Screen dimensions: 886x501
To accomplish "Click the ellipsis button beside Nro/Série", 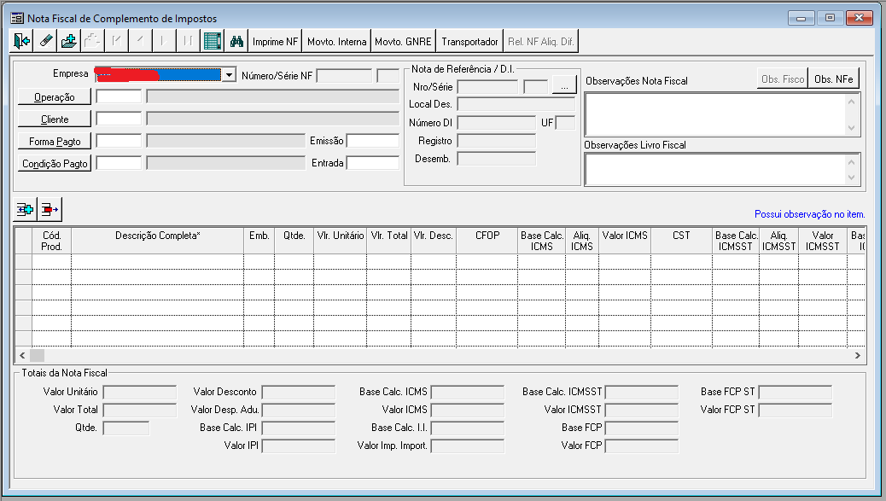I will pos(564,86).
